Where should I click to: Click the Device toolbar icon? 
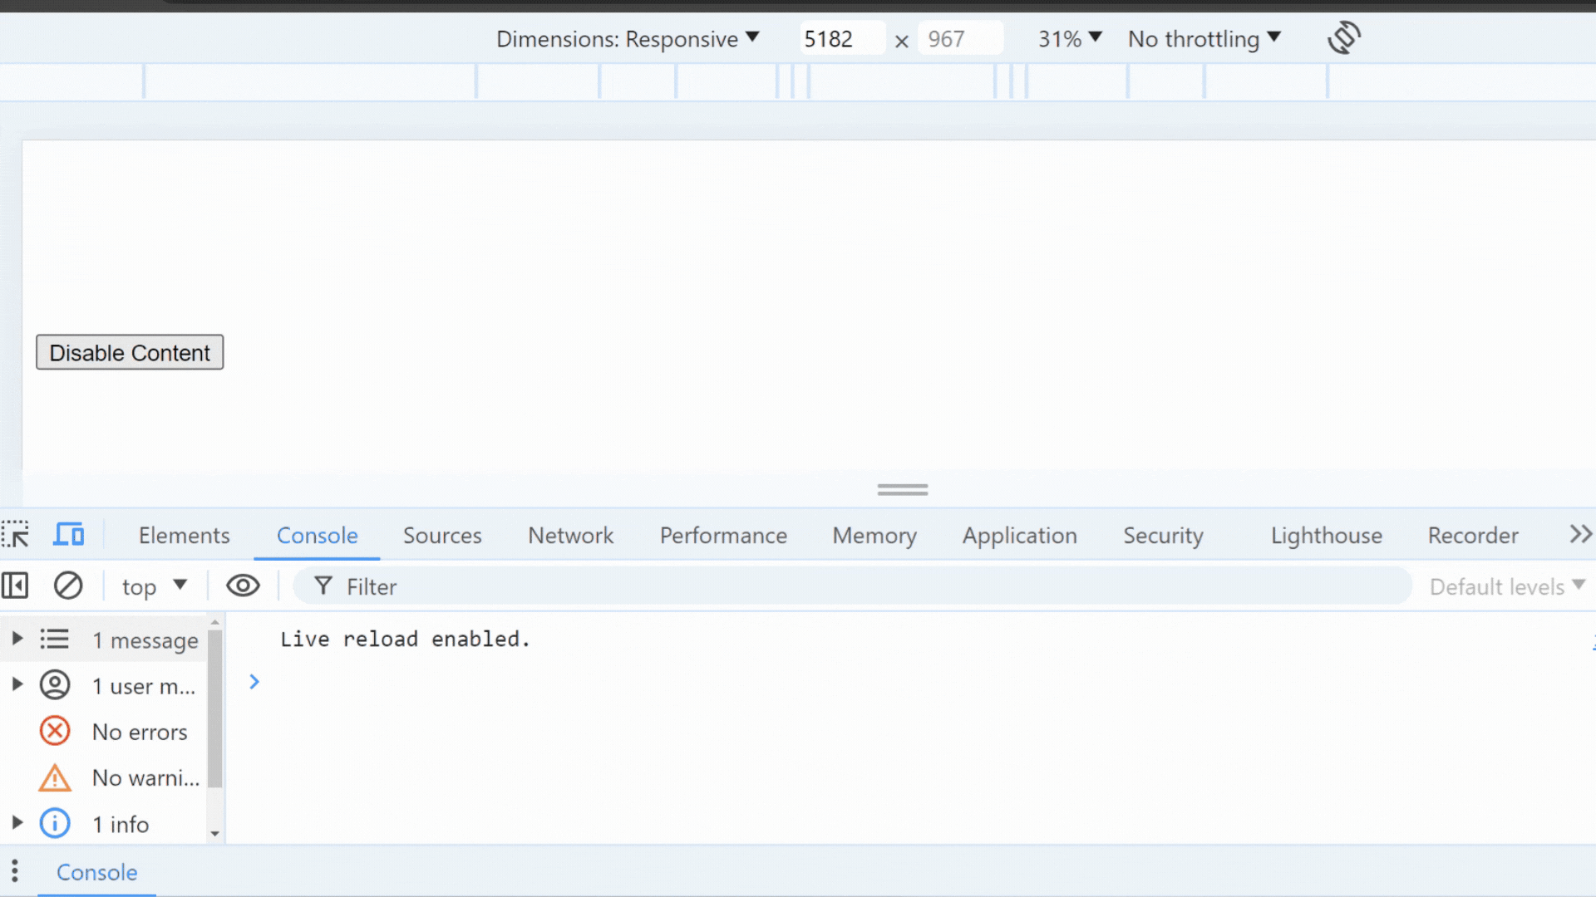pos(68,535)
